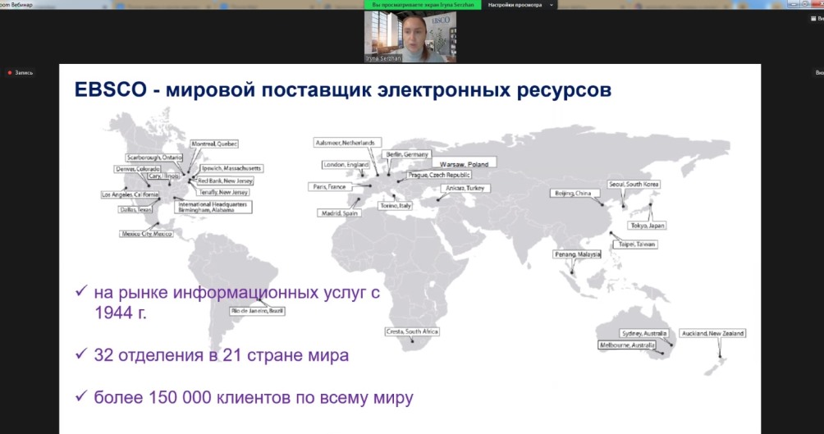Viewport: 824px width, 434px height.
Task: Open the Настройки просмотра view options dropdown
Action: (520, 5)
